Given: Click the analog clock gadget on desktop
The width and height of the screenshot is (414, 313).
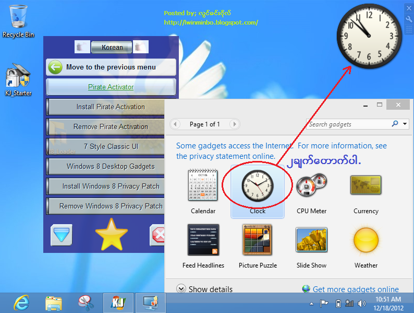Looking at the screenshot, I should (369, 36).
